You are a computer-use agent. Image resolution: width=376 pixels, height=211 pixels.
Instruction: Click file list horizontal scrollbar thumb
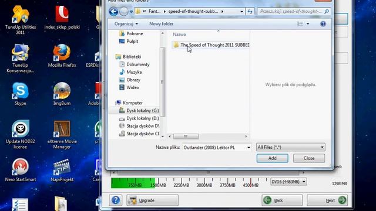[186, 137]
